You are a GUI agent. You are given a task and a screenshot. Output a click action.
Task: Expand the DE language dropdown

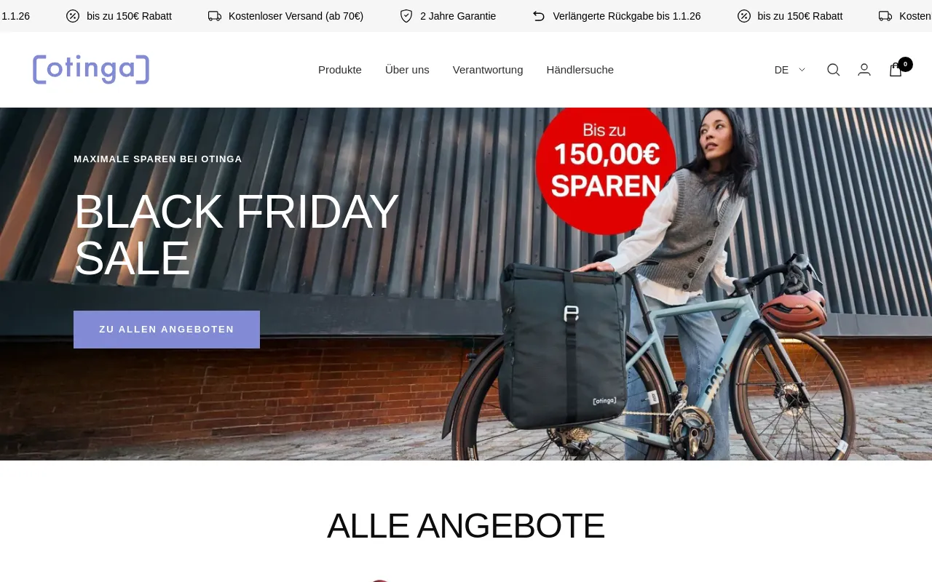pos(790,70)
